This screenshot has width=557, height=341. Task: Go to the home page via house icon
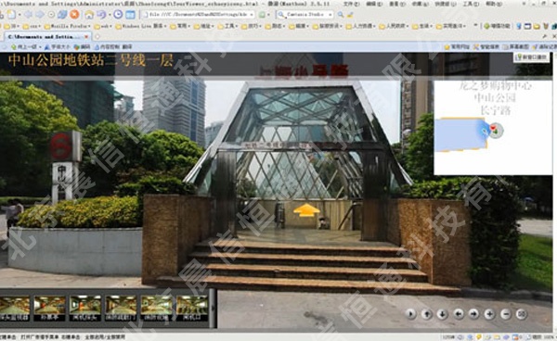(89, 15)
